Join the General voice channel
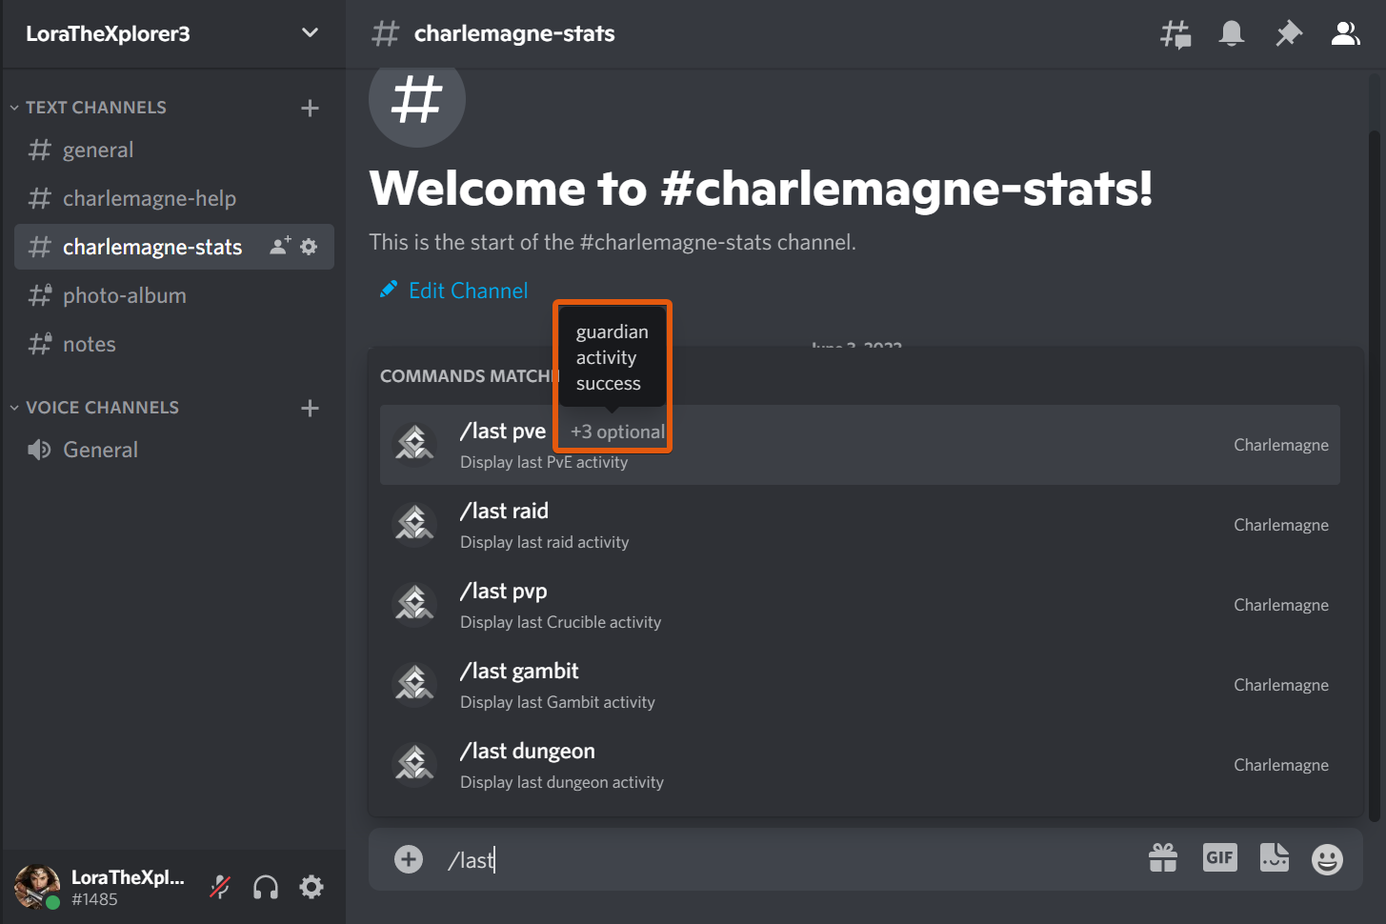 pyautogui.click(x=173, y=451)
